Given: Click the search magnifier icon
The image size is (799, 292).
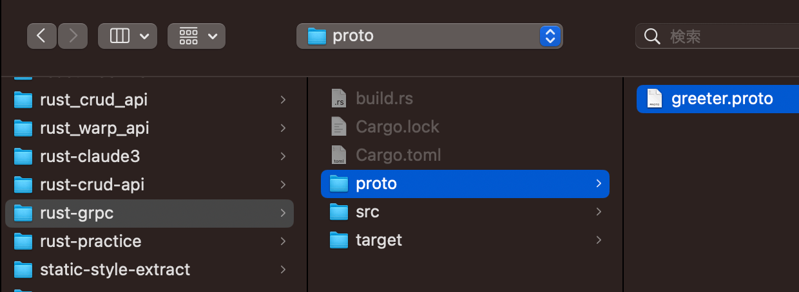Looking at the screenshot, I should coord(652,36).
